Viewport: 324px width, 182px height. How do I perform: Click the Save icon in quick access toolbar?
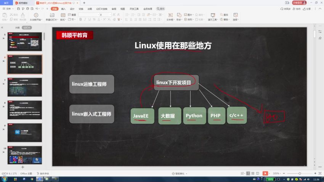(x=18, y=9)
